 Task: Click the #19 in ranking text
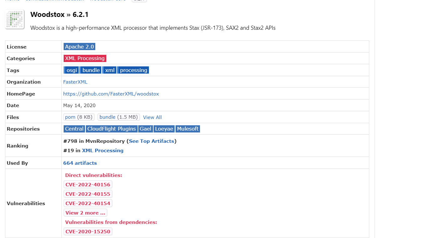tap(72, 151)
